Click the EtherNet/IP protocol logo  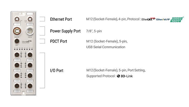163,19
